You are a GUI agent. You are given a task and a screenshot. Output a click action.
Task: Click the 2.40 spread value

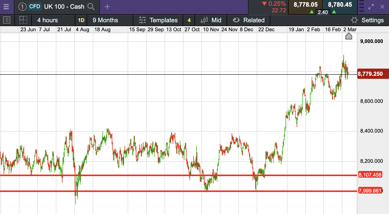point(323,12)
